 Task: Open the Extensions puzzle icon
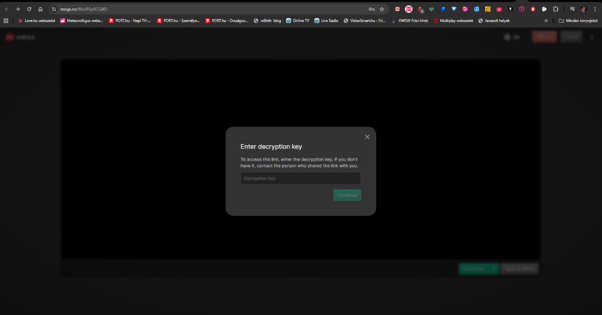556,9
